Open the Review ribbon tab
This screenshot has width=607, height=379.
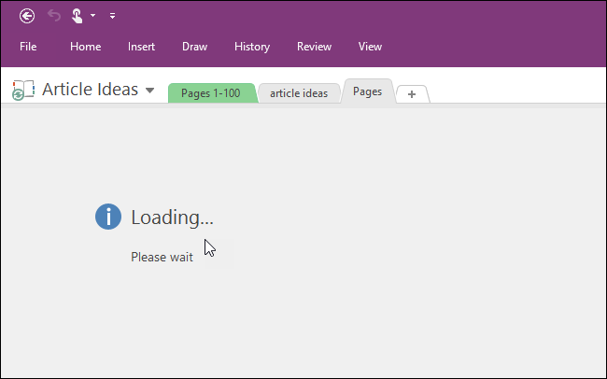(x=315, y=47)
